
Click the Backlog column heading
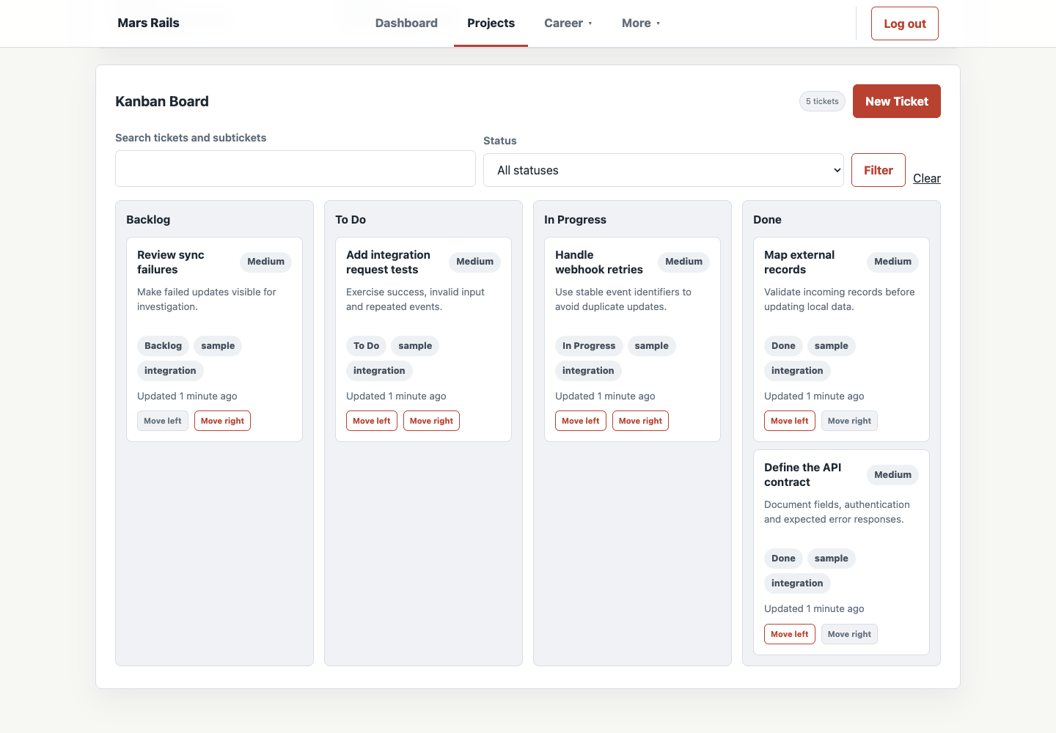148,220
